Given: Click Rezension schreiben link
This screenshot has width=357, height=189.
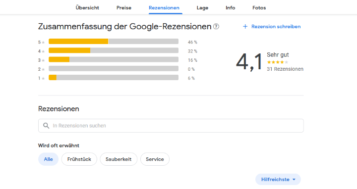Looking at the screenshot, I should click(276, 27).
